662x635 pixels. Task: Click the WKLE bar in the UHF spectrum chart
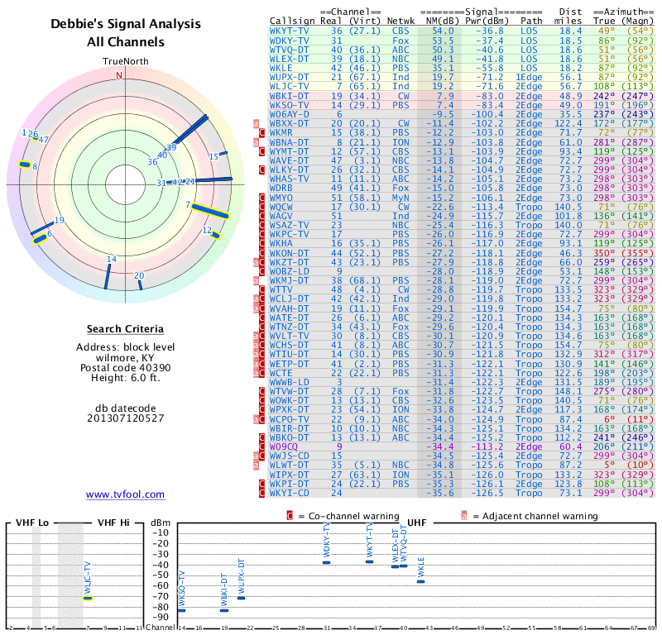pos(420,581)
